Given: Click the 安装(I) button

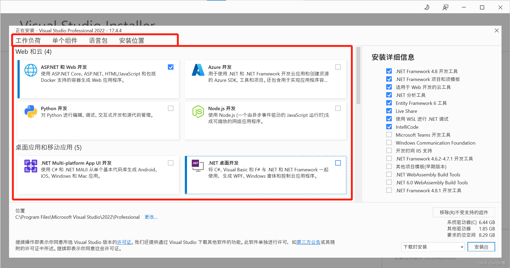Looking at the screenshot, I should pyautogui.click(x=481, y=247).
